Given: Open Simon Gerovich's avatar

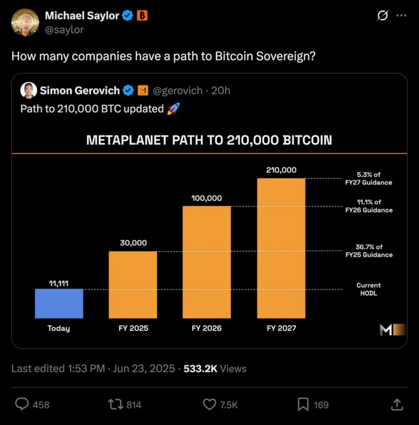Looking at the screenshot, I should pyautogui.click(x=29, y=90).
